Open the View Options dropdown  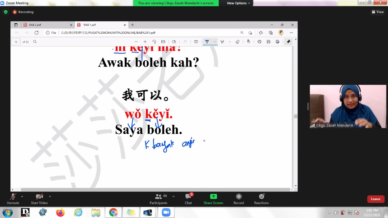coord(238,3)
